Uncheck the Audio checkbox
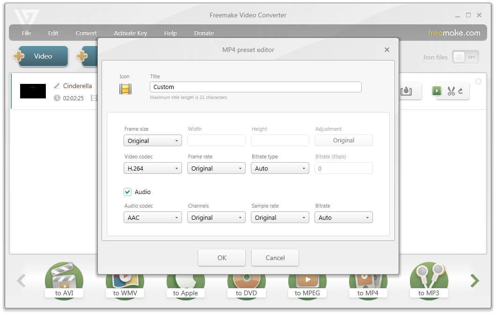Image resolution: width=496 pixels, height=314 pixels. click(127, 192)
